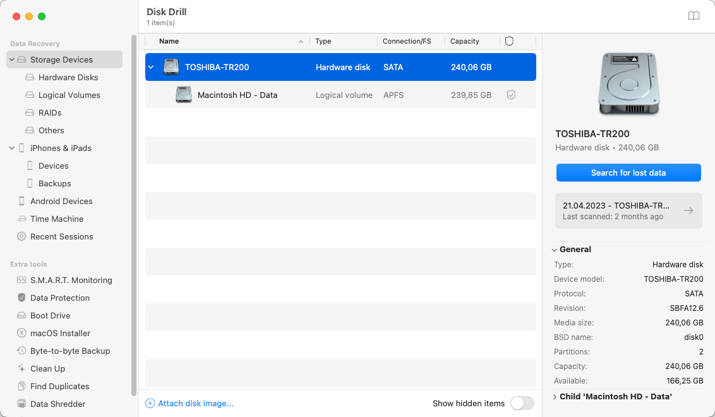Screen dimensions: 715x417
Task: Click the Storage Devices drive icon
Action: pos(21,60)
